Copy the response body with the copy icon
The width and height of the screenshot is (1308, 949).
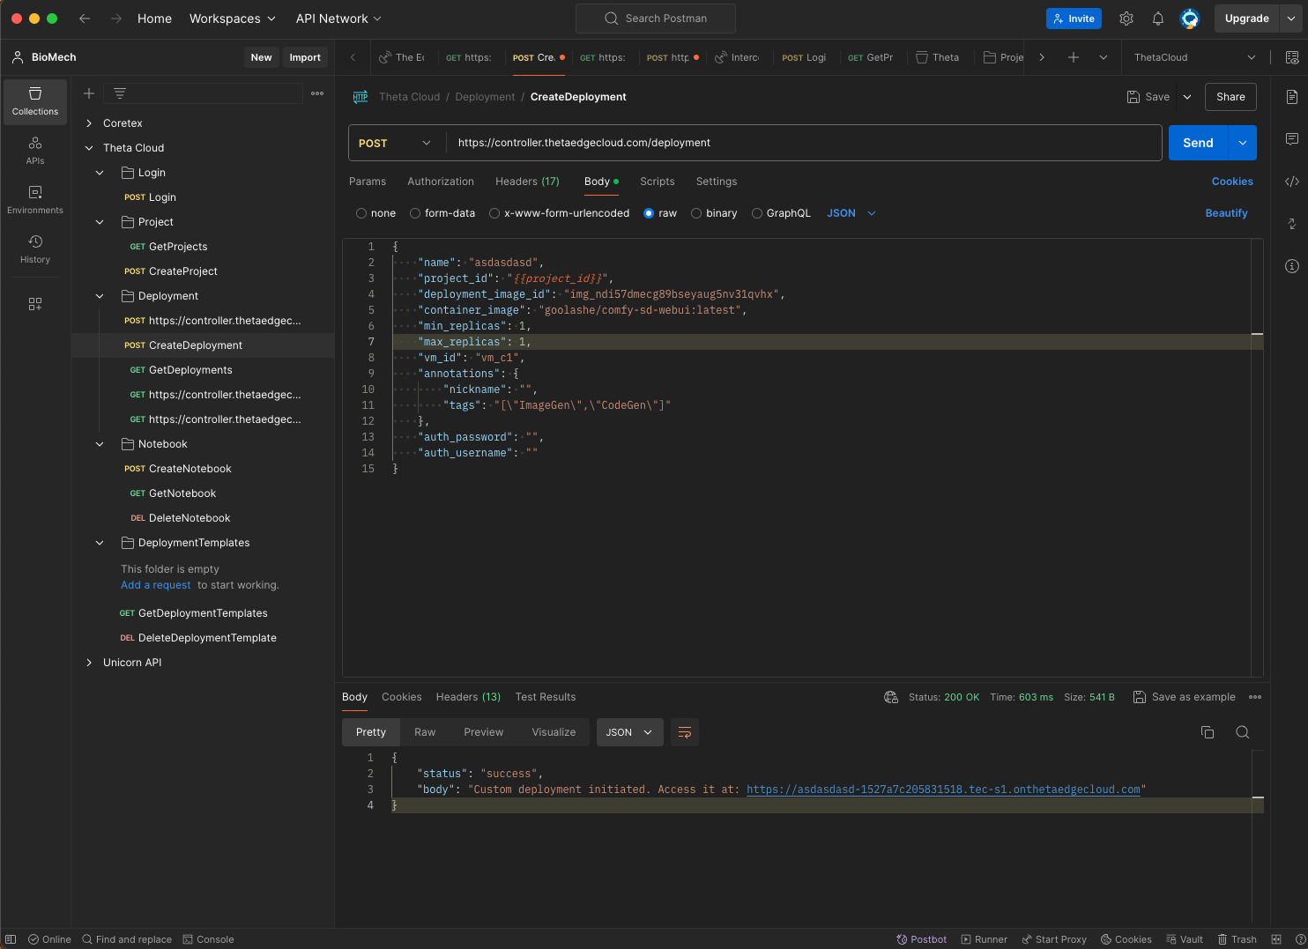[x=1208, y=732]
